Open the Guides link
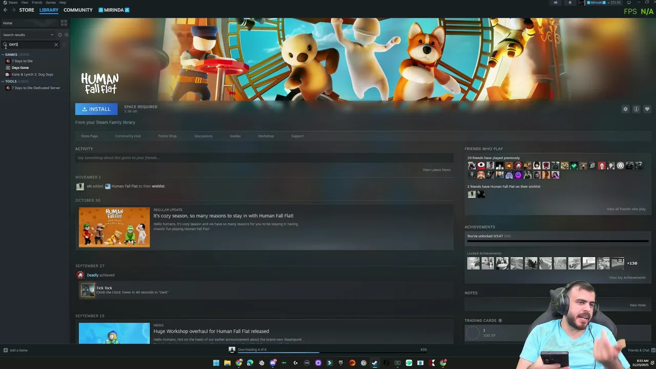Viewport: 656px width, 369px height. [x=235, y=136]
